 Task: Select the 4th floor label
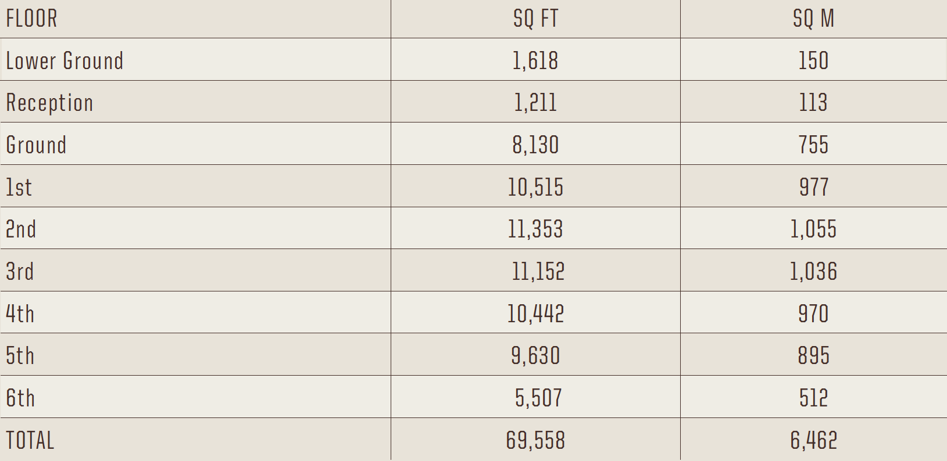pyautogui.click(x=20, y=314)
